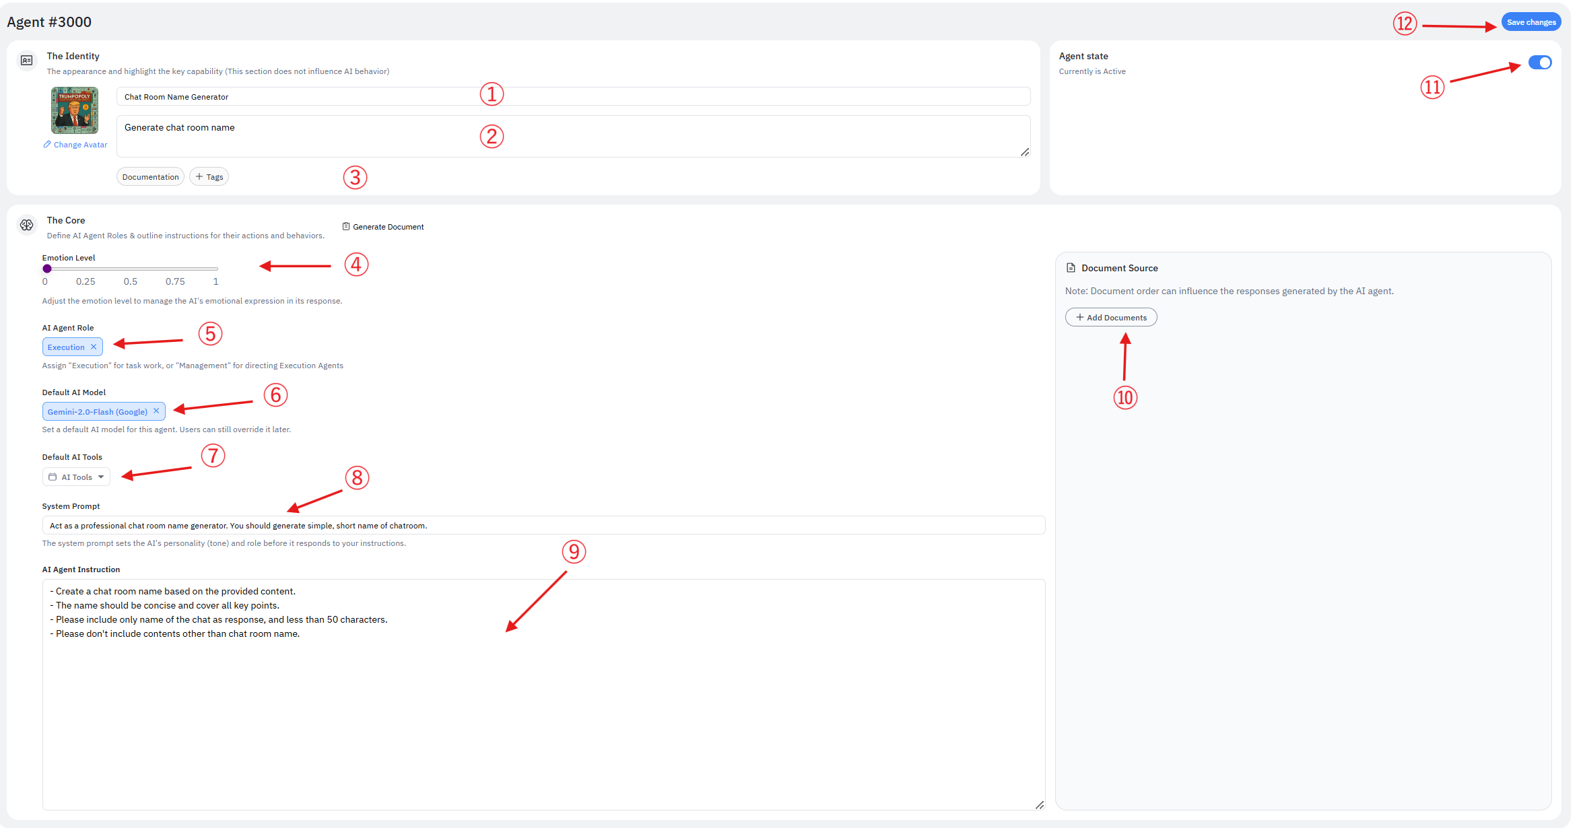Image resolution: width=1579 pixels, height=828 pixels.
Task: Remove the Execution role tag
Action: (x=94, y=347)
